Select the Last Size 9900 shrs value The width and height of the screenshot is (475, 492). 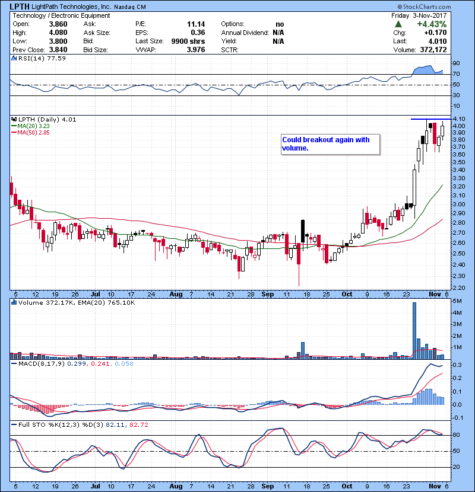[188, 41]
